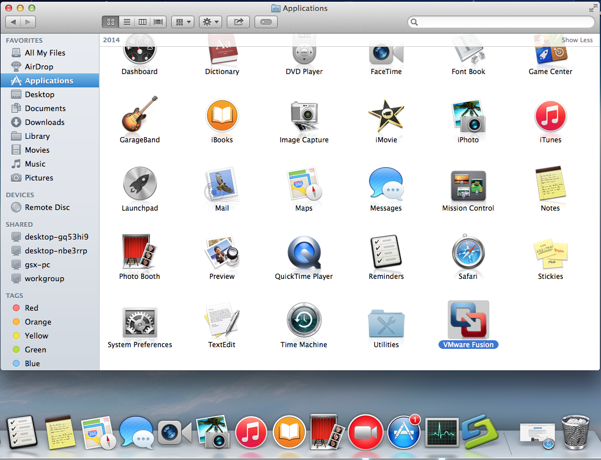This screenshot has width=601, height=460.
Task: Open Time Machine
Action: [x=304, y=319]
